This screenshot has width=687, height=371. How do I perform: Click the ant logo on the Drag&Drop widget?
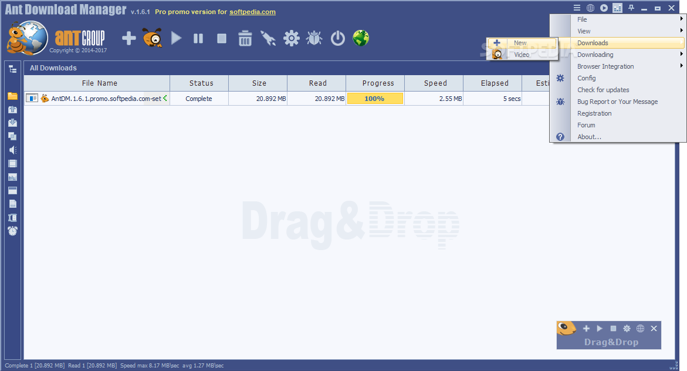567,328
